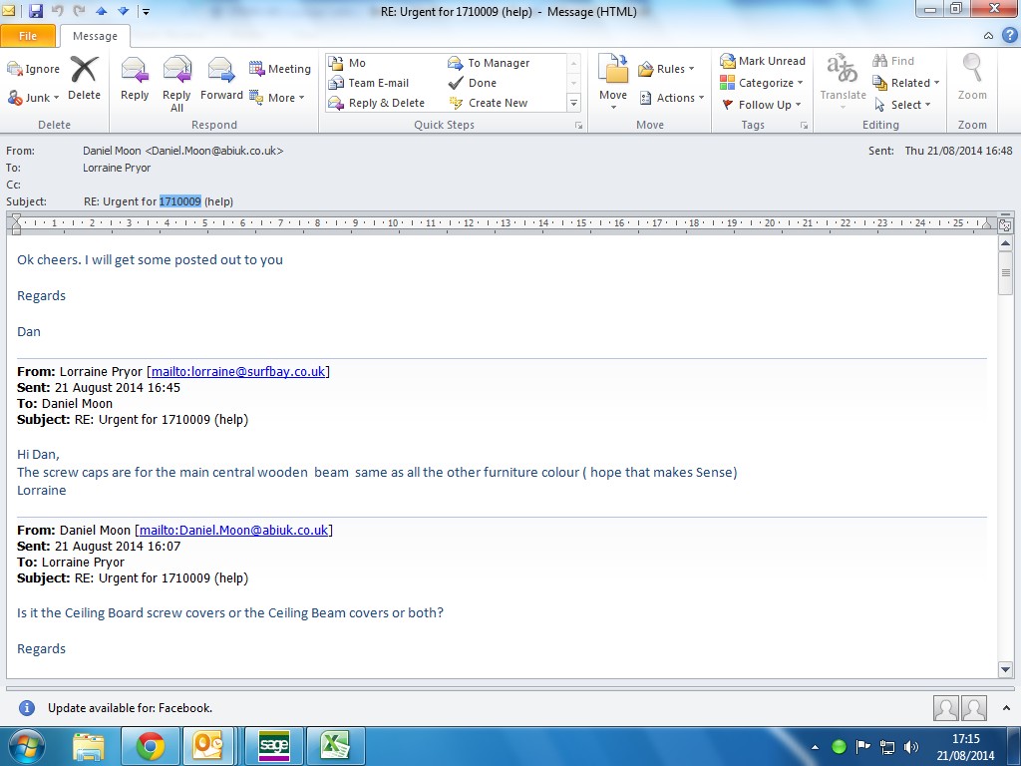
Task: Click the Categorize color dropdown
Action: [764, 83]
